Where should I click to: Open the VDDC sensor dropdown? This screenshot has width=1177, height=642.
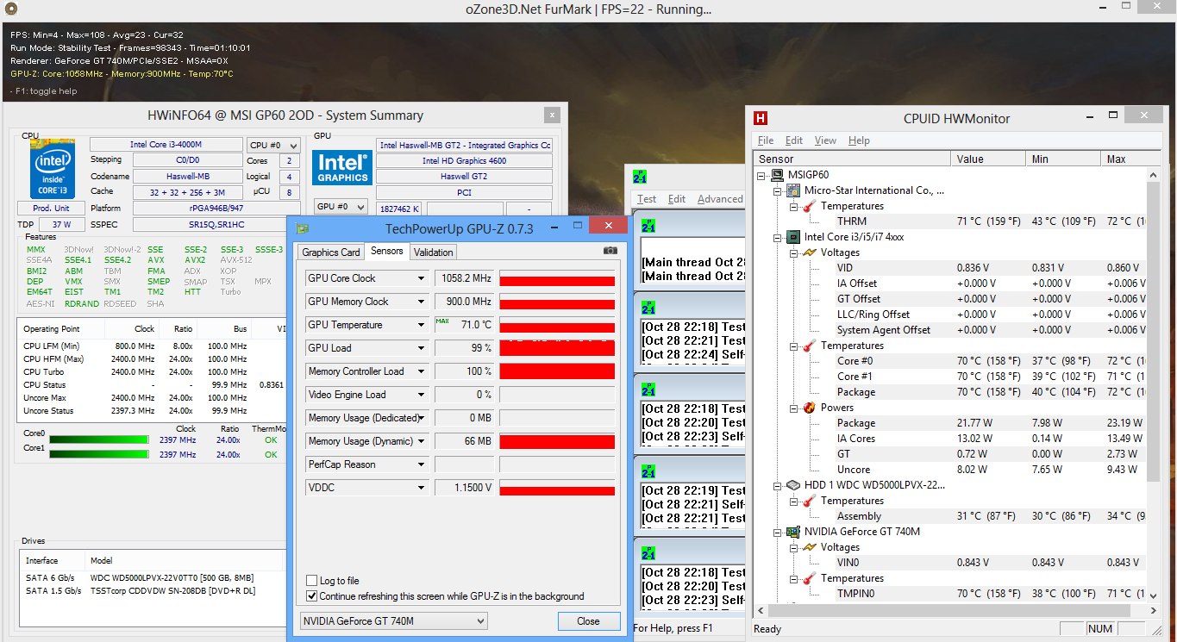pyautogui.click(x=422, y=487)
